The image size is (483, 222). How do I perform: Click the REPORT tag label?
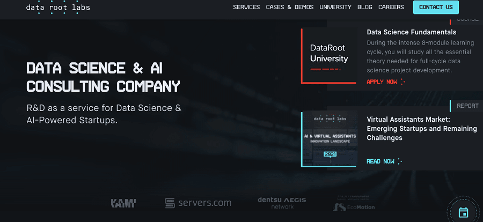click(x=467, y=106)
